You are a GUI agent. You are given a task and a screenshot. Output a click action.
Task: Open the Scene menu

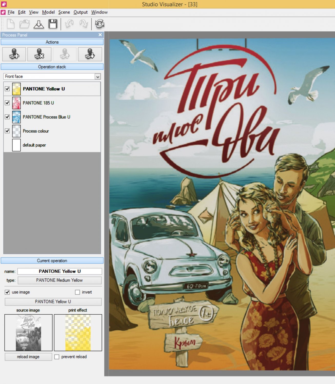click(64, 12)
